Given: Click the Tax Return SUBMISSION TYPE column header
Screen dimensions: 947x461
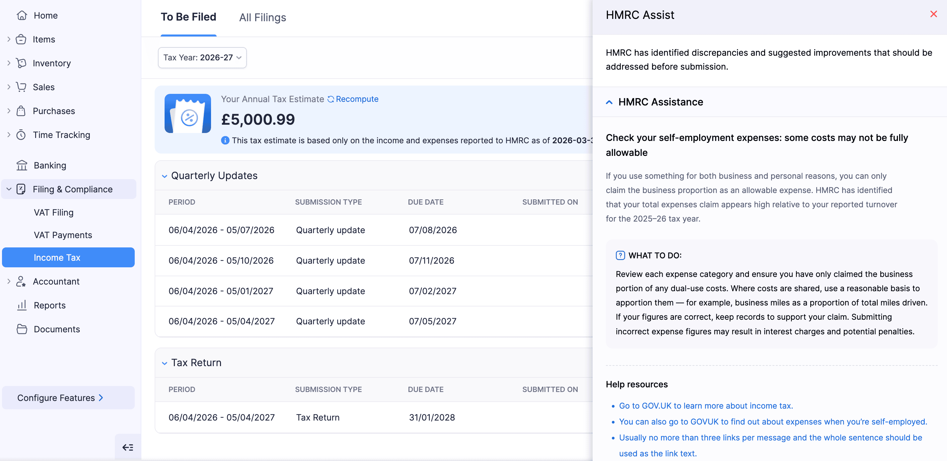Looking at the screenshot, I should pos(328,389).
